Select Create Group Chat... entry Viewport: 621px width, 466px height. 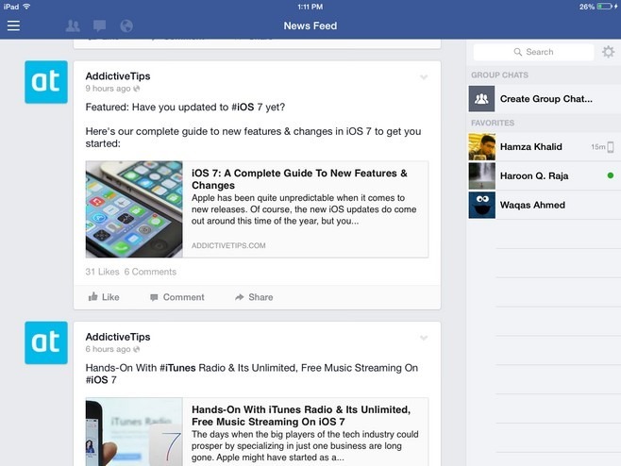click(x=545, y=99)
